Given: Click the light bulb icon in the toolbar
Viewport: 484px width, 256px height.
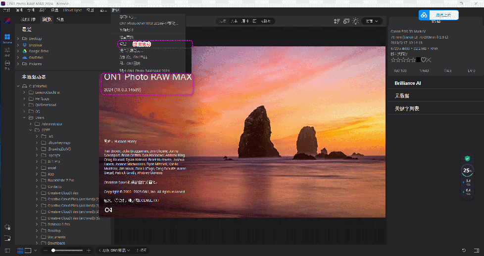Looking at the screenshot, I should (x=356, y=21).
